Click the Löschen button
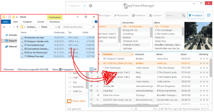214x112 pixels. pos(155,15)
